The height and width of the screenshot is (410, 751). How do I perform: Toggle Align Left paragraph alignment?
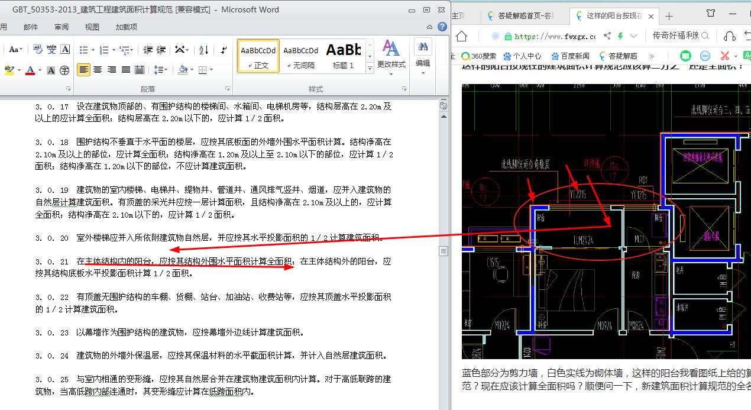[x=83, y=70]
